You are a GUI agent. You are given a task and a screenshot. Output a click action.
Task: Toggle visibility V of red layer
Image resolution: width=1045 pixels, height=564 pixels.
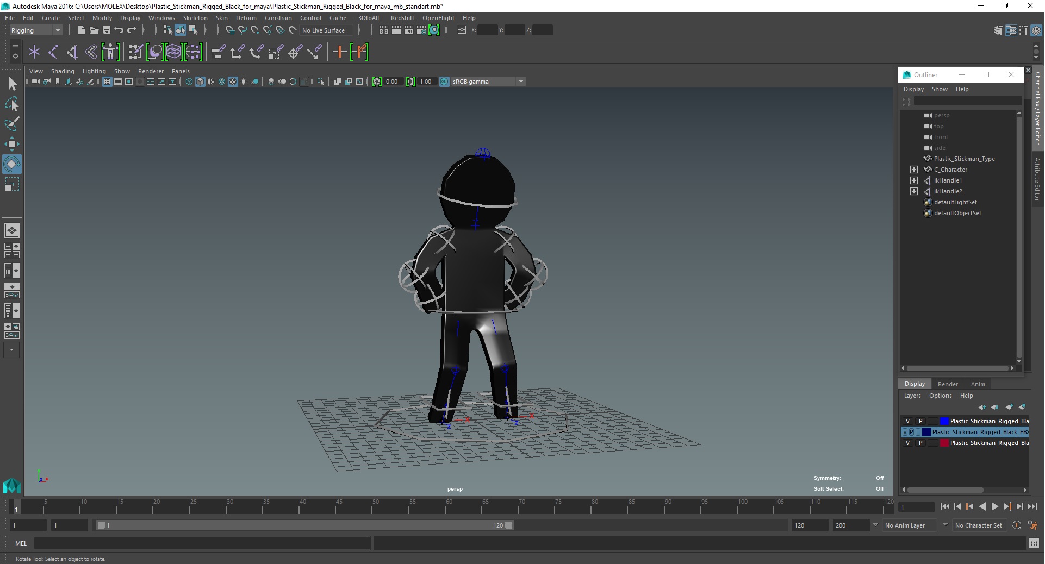click(x=907, y=443)
